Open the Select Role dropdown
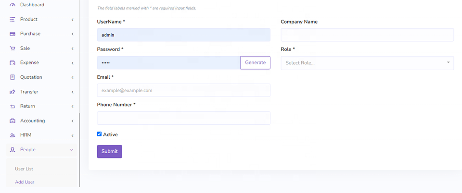 [367, 63]
